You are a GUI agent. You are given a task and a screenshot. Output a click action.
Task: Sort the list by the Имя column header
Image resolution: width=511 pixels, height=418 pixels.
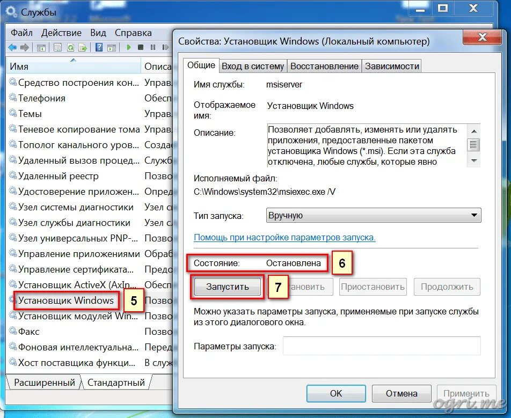click(74, 67)
